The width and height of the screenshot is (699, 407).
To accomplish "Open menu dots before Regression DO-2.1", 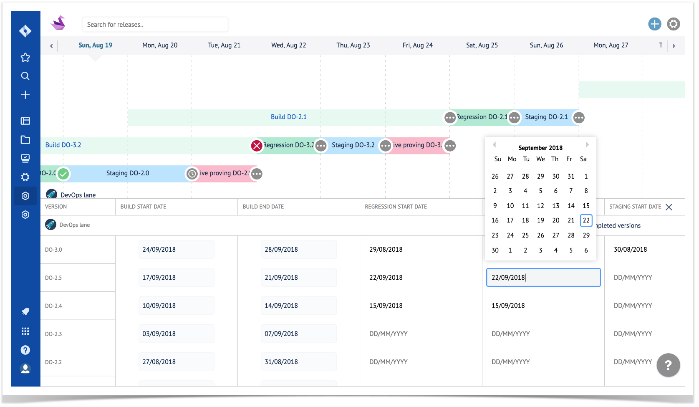I will (450, 118).
